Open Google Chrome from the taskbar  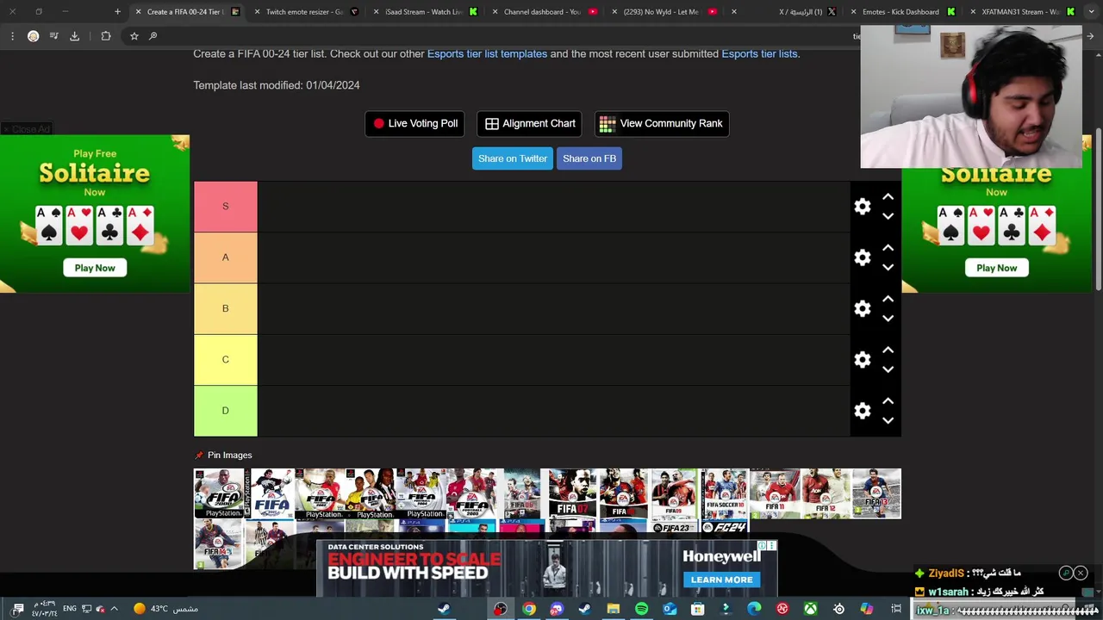(529, 609)
